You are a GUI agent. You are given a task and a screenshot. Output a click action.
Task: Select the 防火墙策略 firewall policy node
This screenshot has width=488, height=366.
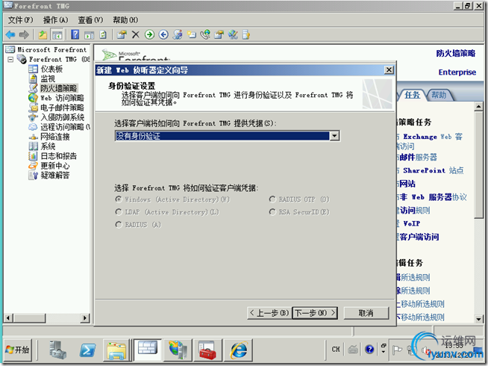point(59,88)
